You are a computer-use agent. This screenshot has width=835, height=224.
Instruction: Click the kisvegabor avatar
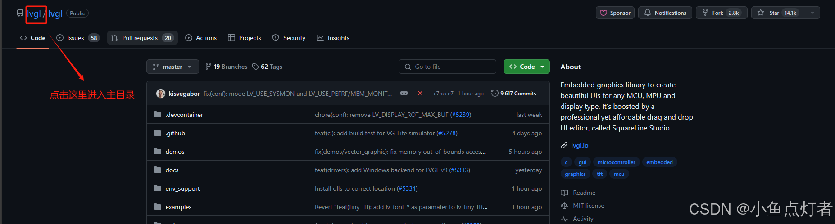[x=161, y=94]
